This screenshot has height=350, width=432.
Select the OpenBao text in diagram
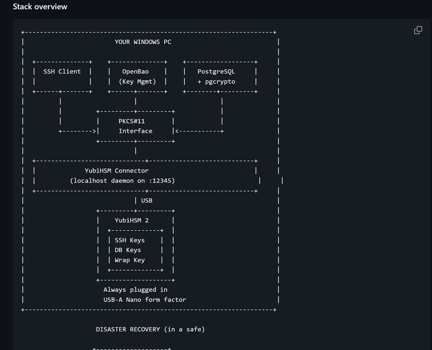click(x=135, y=72)
